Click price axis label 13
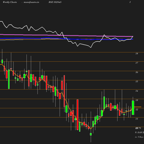Viewport: 144px width, 144px height. coord(137,100)
